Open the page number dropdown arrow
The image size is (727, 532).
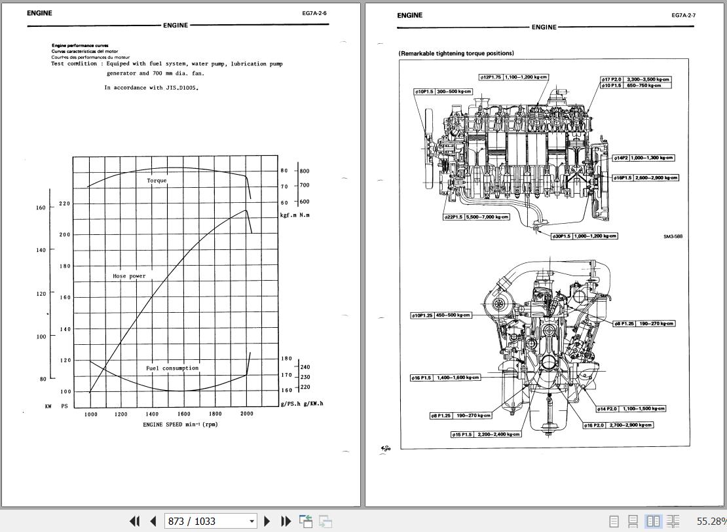252,522
